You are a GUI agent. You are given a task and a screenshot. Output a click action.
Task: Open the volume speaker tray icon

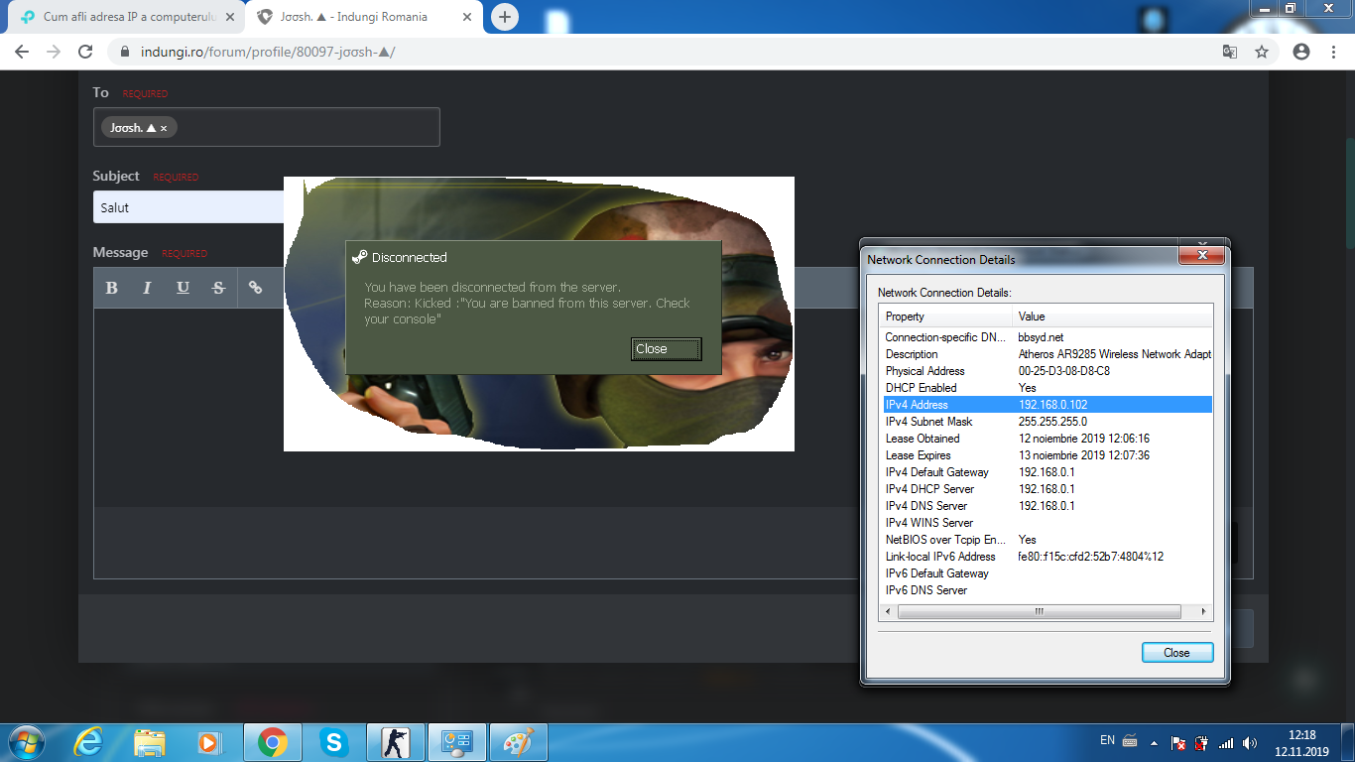pyautogui.click(x=1250, y=742)
